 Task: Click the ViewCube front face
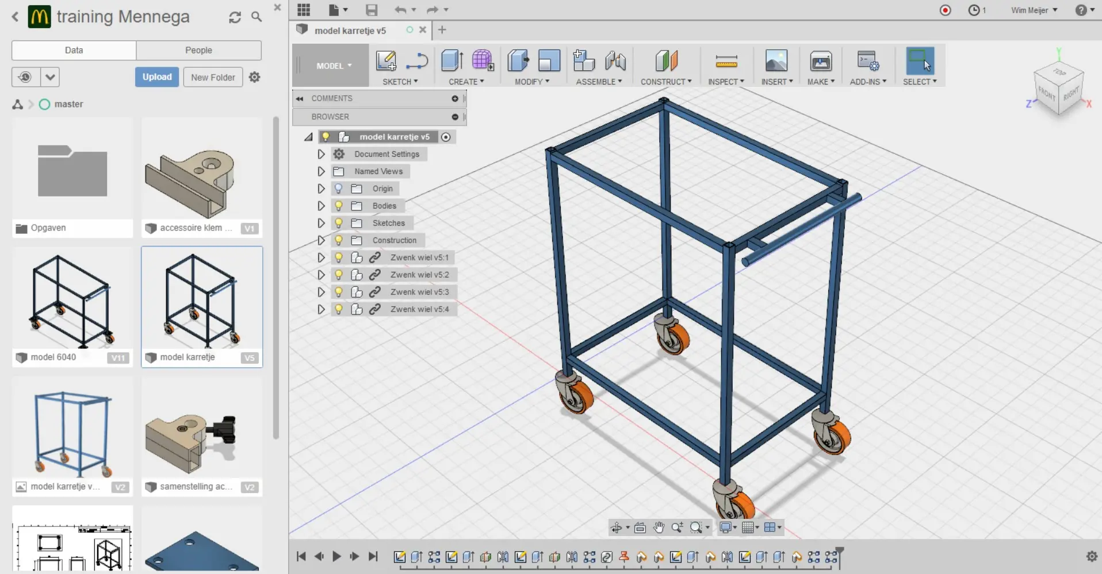coord(1046,94)
